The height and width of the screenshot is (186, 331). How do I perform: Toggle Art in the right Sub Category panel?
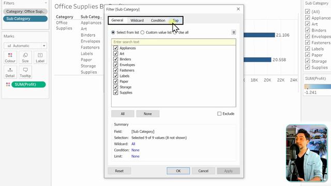coord(307,24)
